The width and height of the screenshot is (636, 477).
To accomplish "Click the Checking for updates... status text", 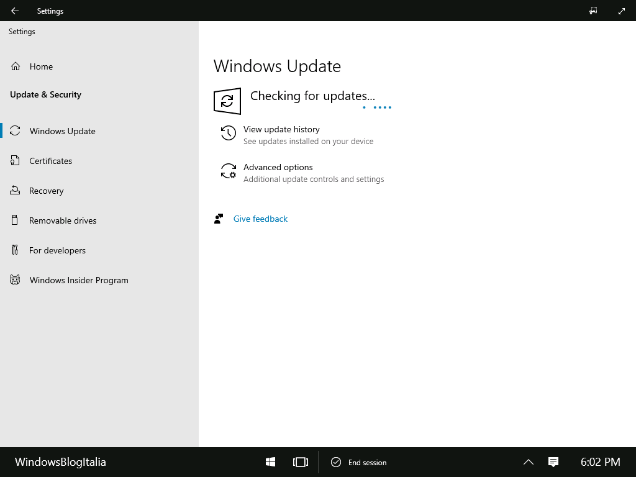I will [x=312, y=96].
